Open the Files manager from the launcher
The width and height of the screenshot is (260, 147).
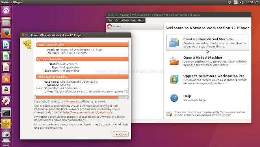click(x=6, y=22)
